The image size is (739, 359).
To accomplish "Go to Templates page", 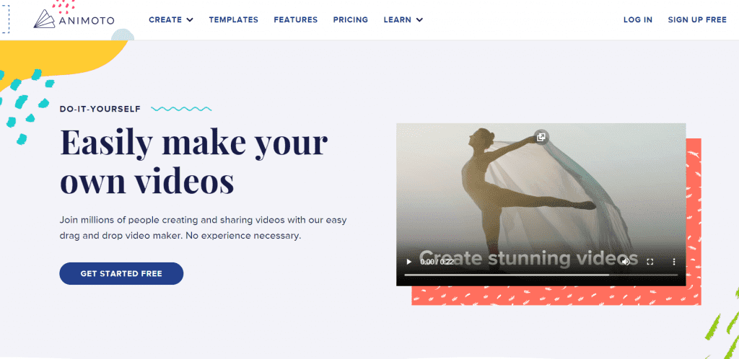I will (x=234, y=19).
